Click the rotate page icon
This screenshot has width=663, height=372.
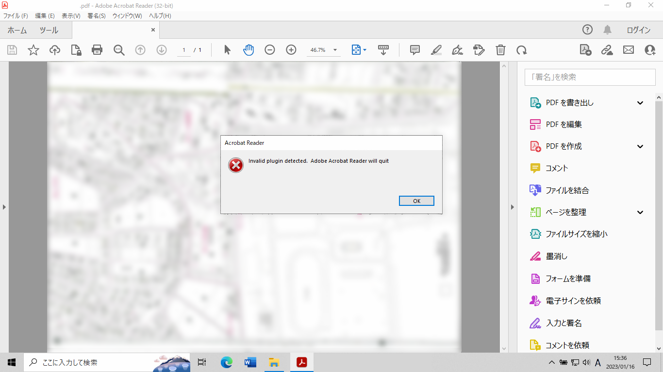[522, 50]
